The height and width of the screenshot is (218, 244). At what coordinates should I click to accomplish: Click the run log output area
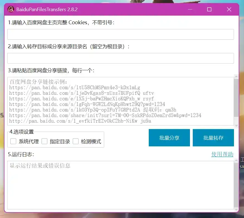pyautogui.click(x=120, y=185)
